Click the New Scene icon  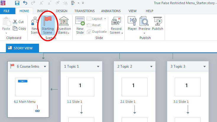35,21
